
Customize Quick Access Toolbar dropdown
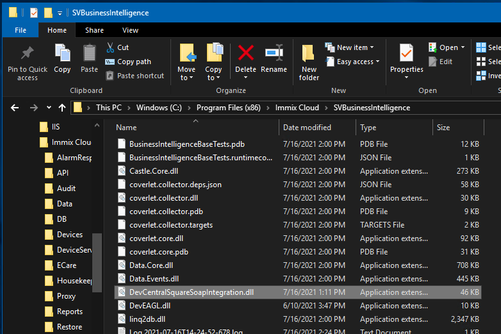60,13
